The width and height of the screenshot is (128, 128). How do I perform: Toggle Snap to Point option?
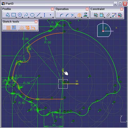click(x=14, y=28)
